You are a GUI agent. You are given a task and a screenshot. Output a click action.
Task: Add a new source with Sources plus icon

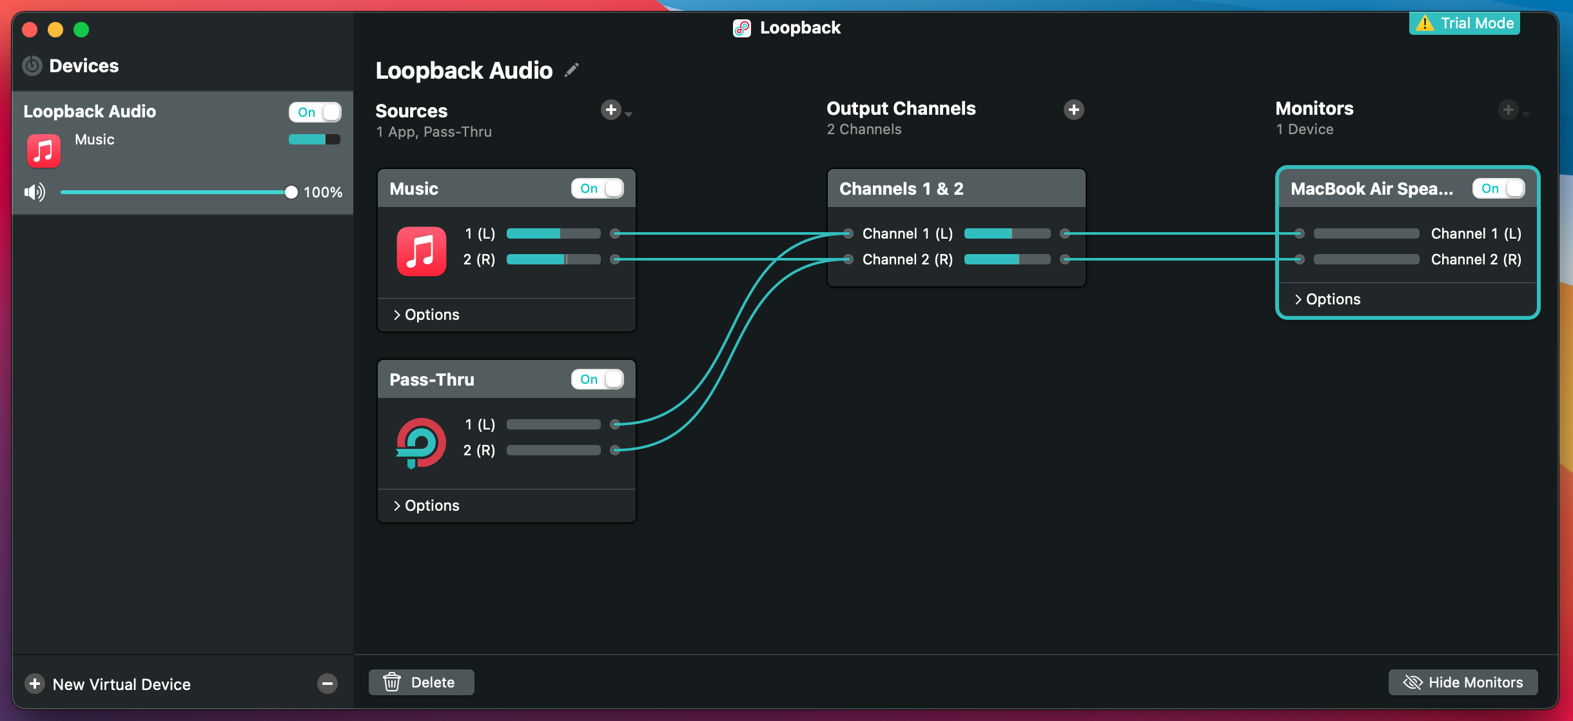611,110
